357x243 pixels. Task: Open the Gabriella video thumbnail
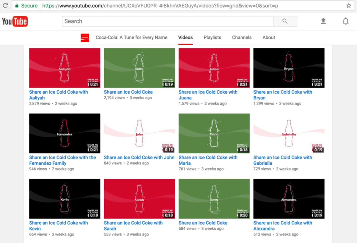289,133
